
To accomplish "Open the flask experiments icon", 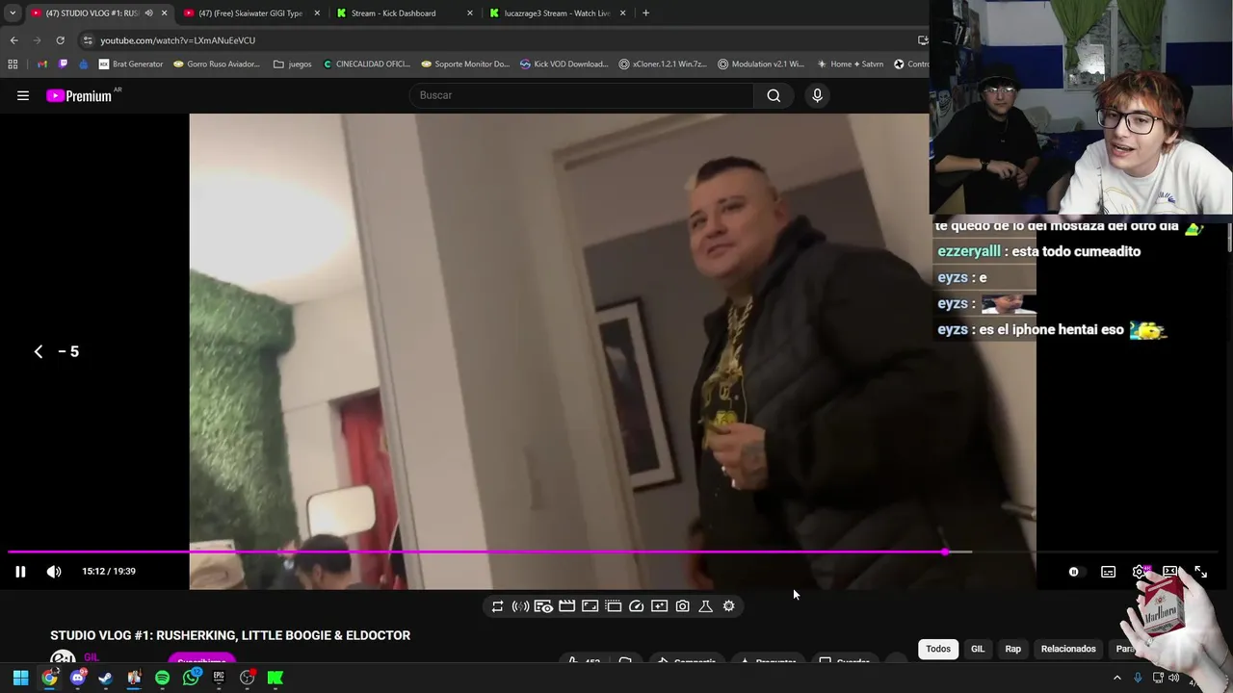I will (x=705, y=606).
